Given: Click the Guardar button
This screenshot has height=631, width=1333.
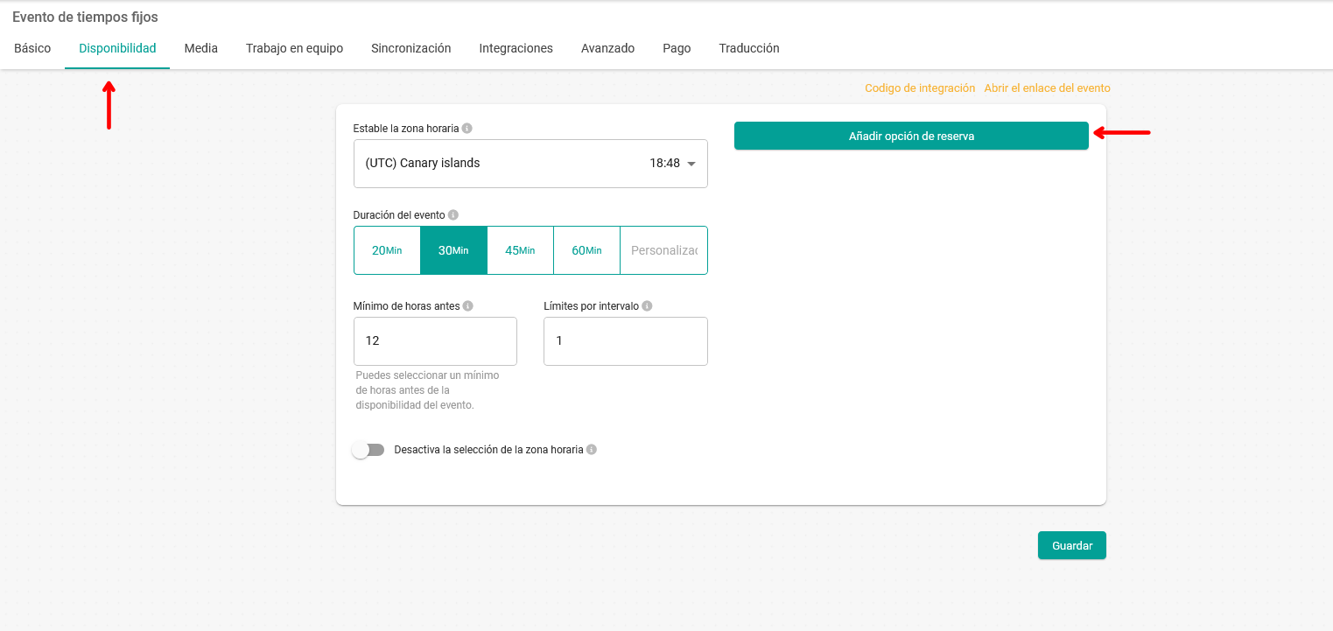Looking at the screenshot, I should 1072,545.
